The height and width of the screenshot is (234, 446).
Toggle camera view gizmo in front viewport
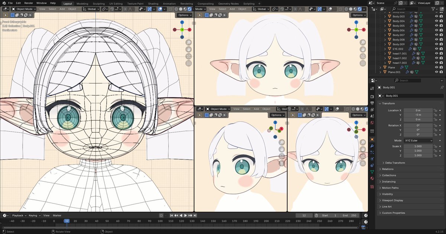point(189,56)
